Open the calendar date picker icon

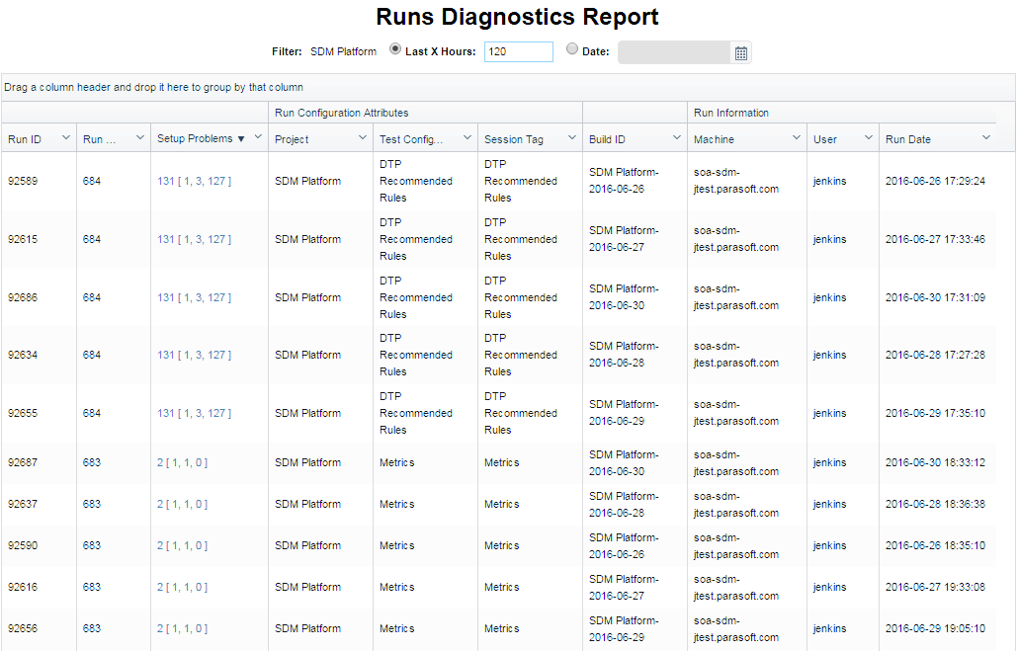tap(741, 53)
